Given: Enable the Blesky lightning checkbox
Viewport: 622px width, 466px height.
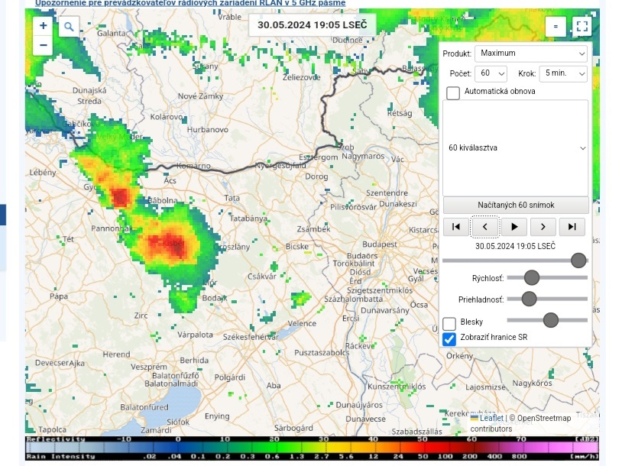Looking at the screenshot, I should point(449,323).
